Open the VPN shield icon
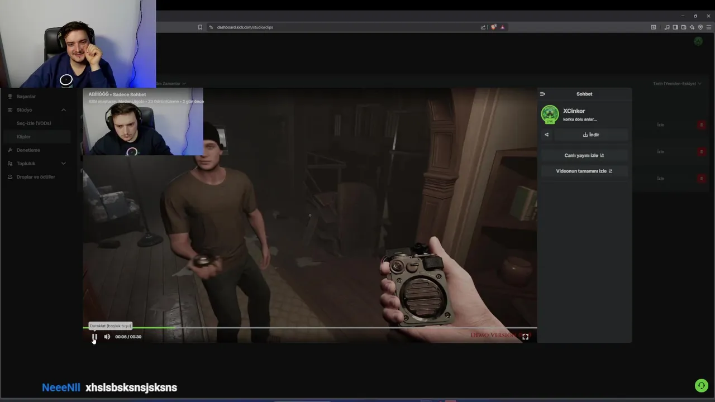 (x=700, y=27)
